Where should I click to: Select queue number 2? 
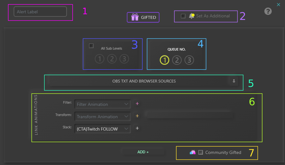177,60
